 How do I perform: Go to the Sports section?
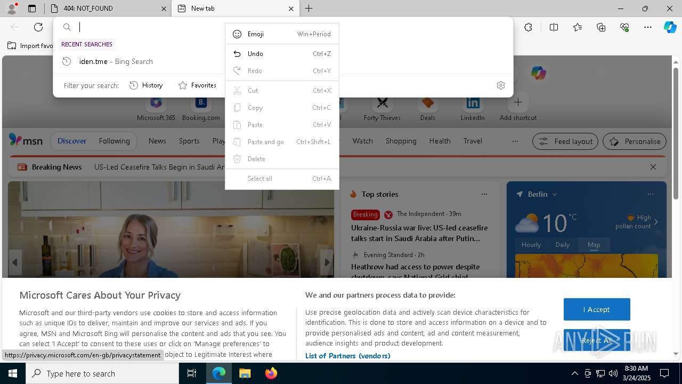[x=189, y=141]
